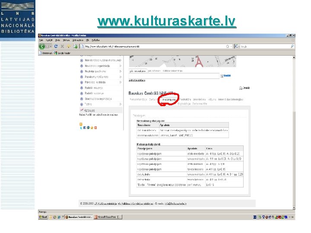Click inside the Google search box
The image size is (311, 233).
(x=265, y=46)
